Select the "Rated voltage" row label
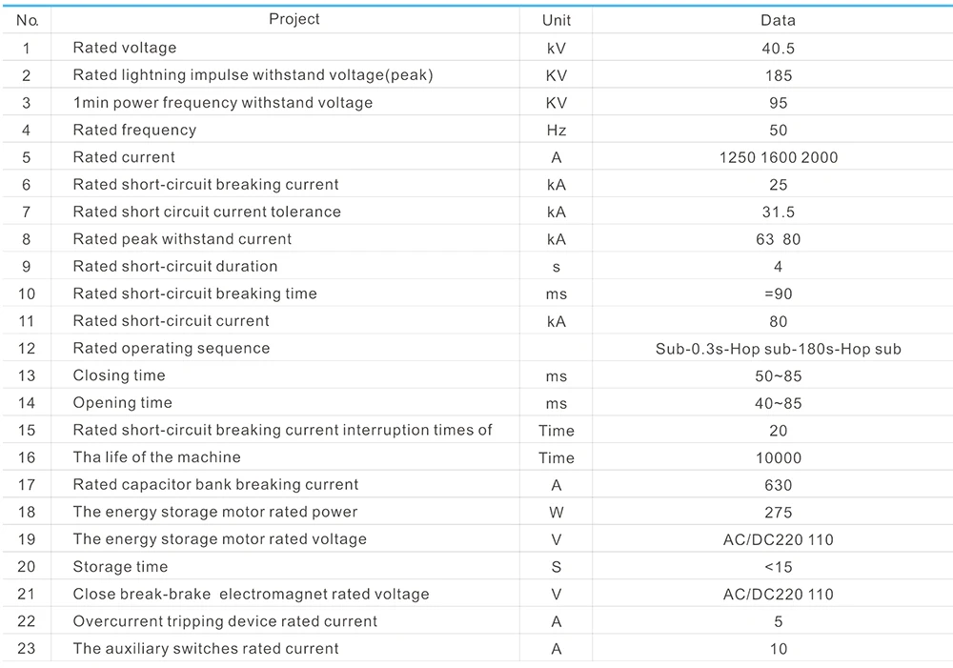Image resolution: width=953 pixels, height=668 pixels. (x=124, y=48)
